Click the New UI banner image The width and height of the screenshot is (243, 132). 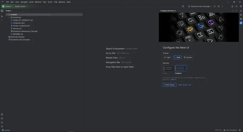(x=199, y=27)
